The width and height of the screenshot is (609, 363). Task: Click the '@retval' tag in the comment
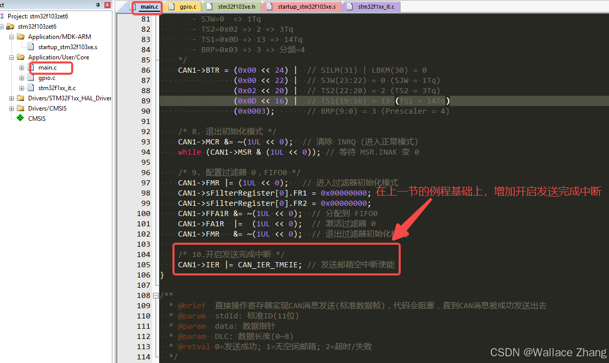tap(194, 347)
